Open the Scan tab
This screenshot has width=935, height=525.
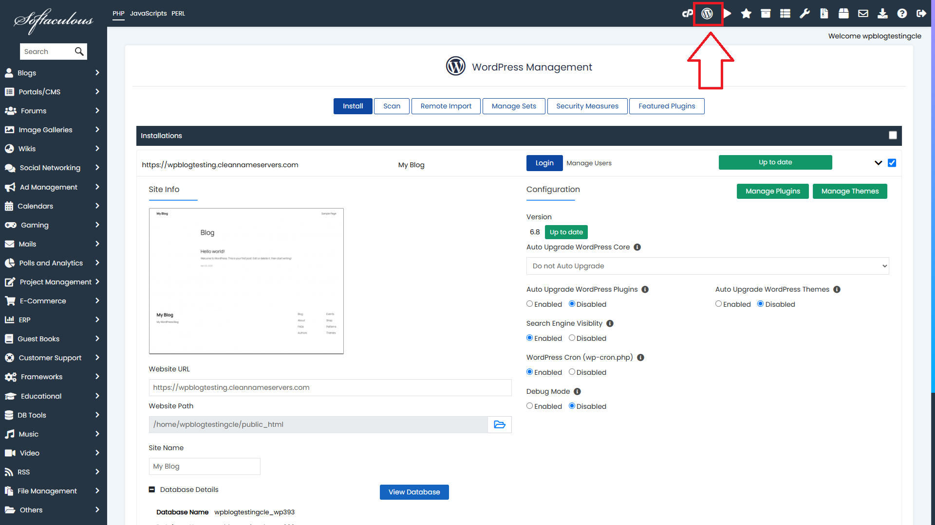(x=392, y=106)
